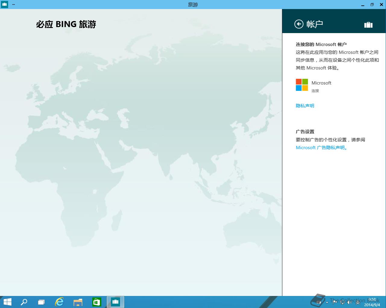Connect the Microsoft account via 连接

pos(315,91)
